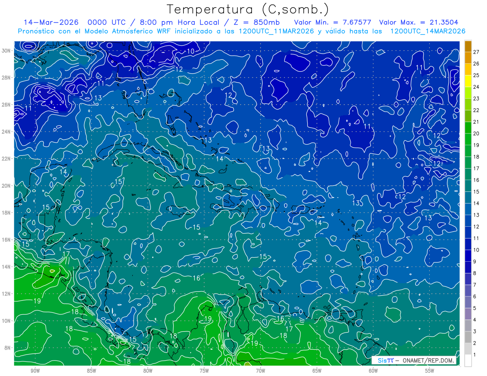Image resolution: width=487 pixels, height=376 pixels.
Task: Click the '10' contour label near 30N
Action: click(x=190, y=51)
